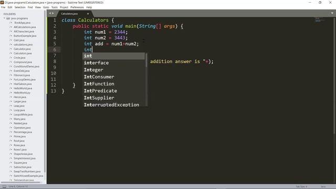Open Fibonacci.java in sidebar

coord(22,75)
